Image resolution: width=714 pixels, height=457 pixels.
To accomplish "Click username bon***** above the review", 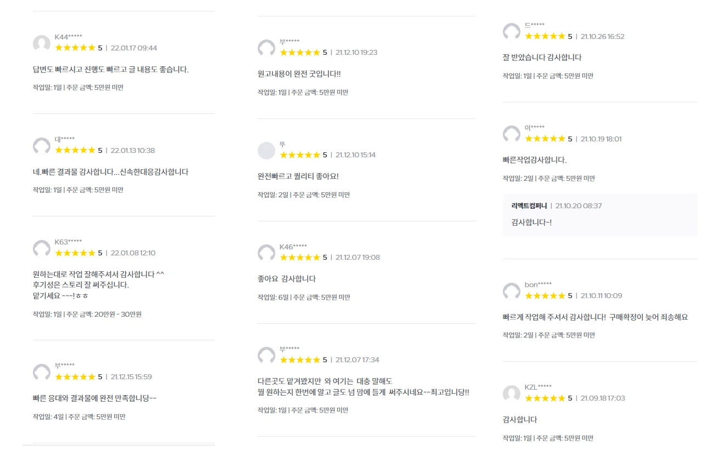I will [539, 285].
